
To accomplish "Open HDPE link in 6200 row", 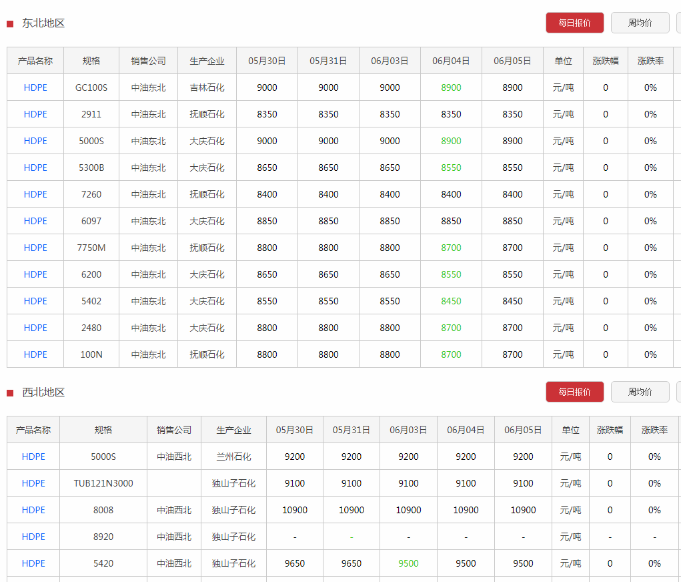I will coord(35,274).
